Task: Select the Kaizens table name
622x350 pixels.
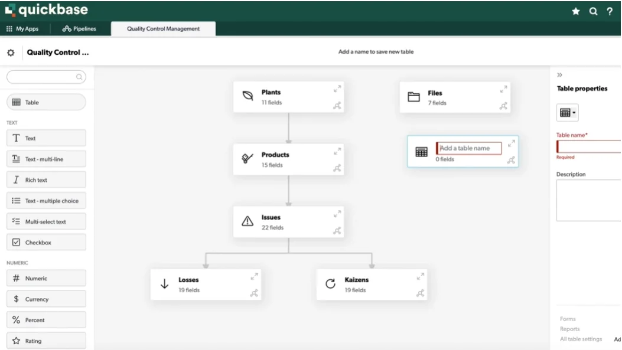Action: tap(357, 279)
